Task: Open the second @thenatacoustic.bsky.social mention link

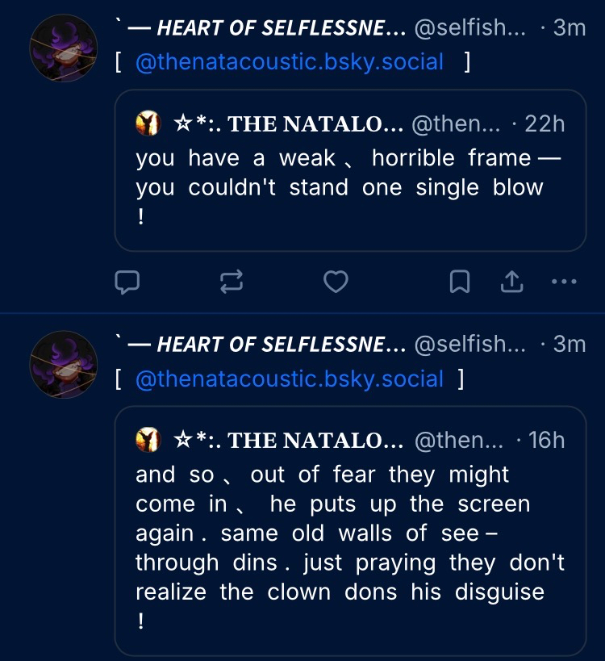Action: [290, 379]
